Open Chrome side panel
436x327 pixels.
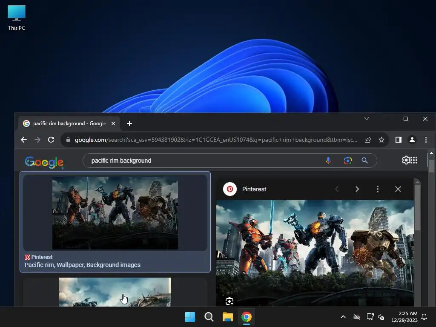coord(399,140)
